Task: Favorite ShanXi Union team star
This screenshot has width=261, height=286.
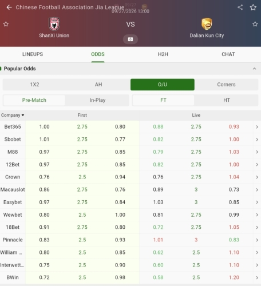Action: click(6, 24)
